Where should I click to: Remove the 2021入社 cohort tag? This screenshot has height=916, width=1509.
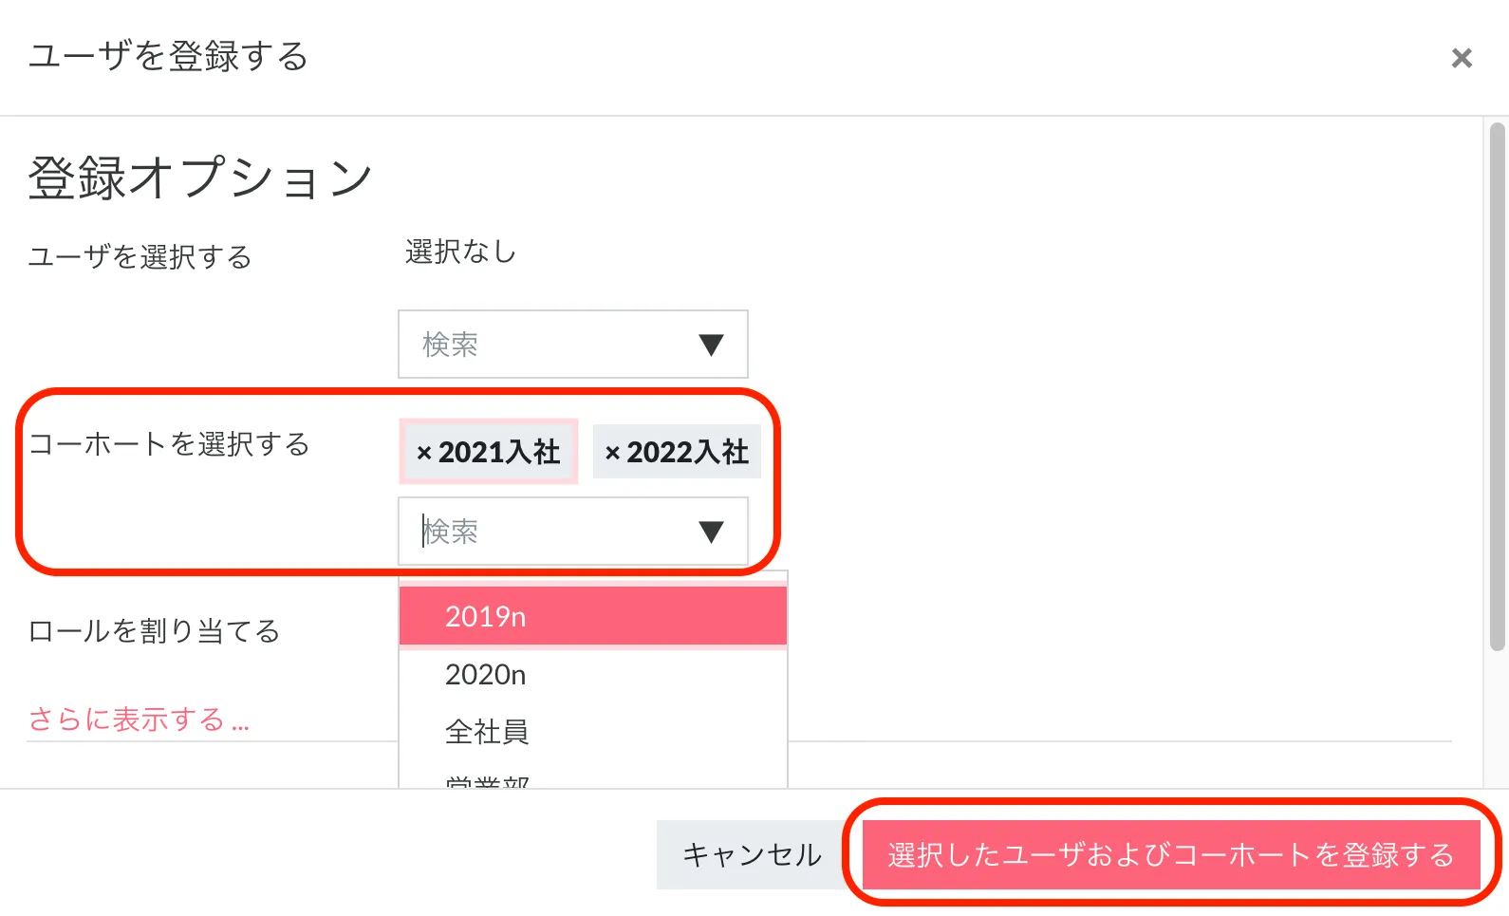[x=424, y=454]
